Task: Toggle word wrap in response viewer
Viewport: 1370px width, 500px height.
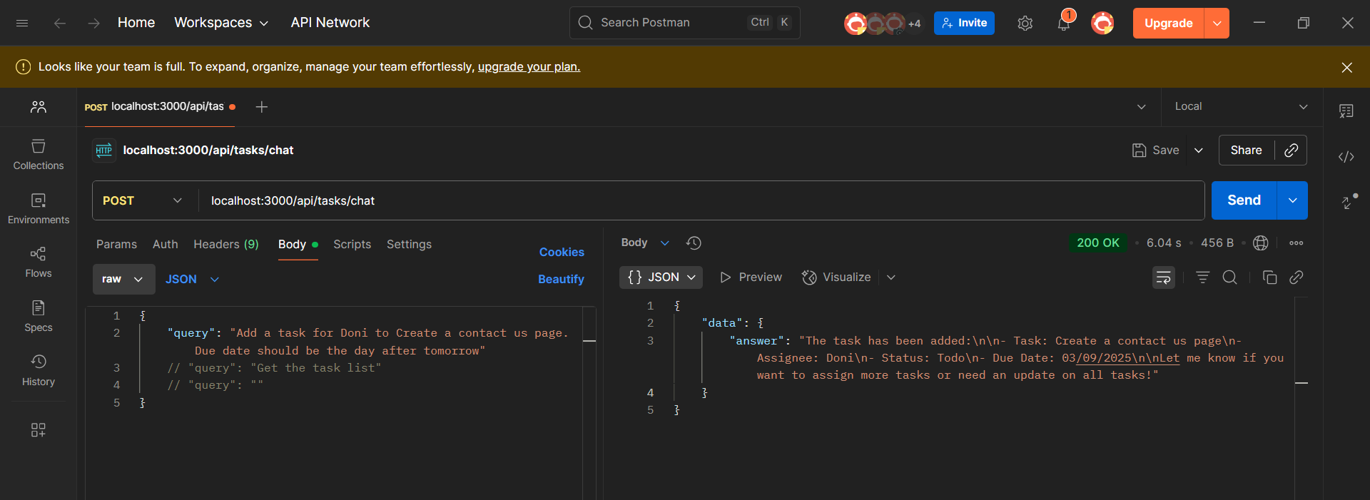Action: pyautogui.click(x=1163, y=277)
